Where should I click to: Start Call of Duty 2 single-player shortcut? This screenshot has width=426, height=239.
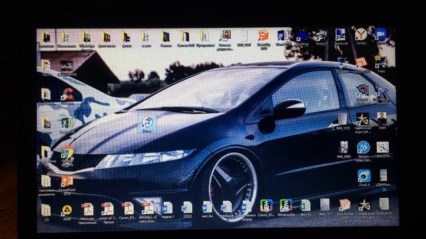pyautogui.click(x=363, y=123)
